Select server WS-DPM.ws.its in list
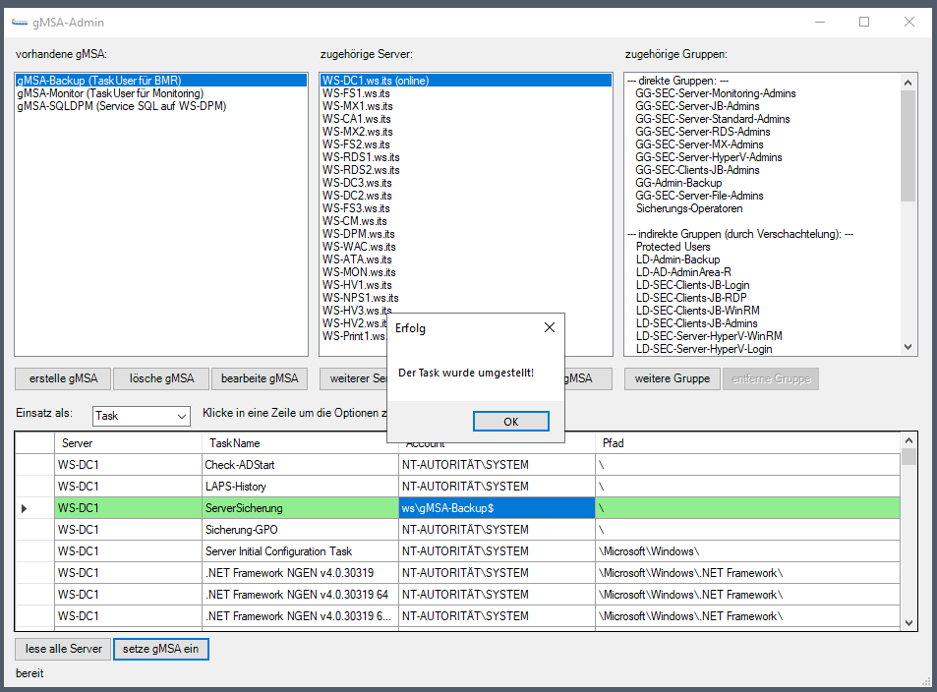Viewport: 937px width, 692px height. coord(466,234)
